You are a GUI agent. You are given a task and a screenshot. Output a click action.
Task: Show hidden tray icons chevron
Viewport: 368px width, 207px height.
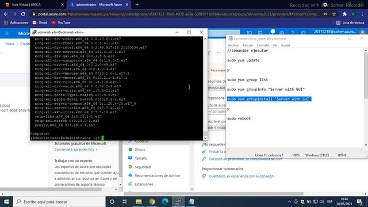[289, 202]
